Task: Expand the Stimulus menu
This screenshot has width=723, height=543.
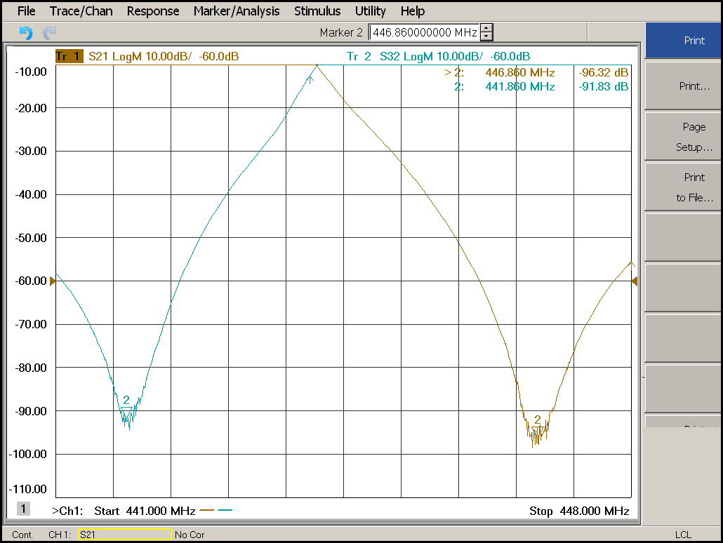Action: click(x=317, y=11)
